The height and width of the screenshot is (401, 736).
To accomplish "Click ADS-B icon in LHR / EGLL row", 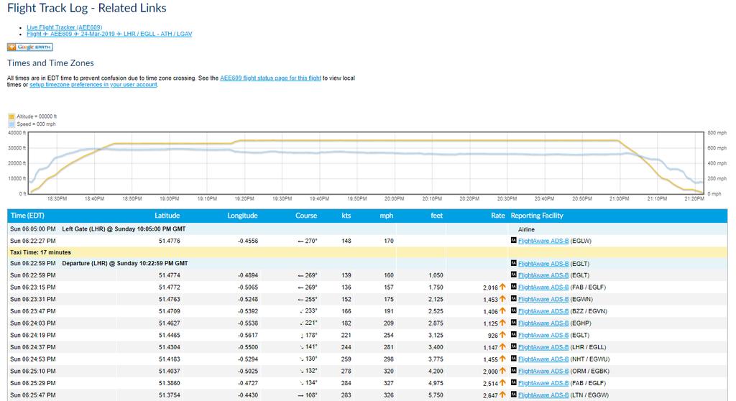I will 513,346.
